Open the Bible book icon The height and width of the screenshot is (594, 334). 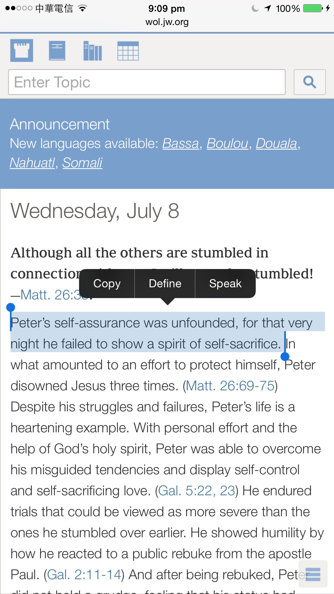[x=57, y=51]
